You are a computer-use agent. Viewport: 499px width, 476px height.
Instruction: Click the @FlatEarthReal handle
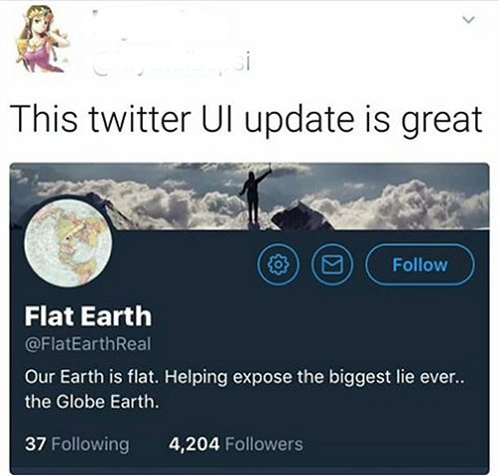(88, 343)
